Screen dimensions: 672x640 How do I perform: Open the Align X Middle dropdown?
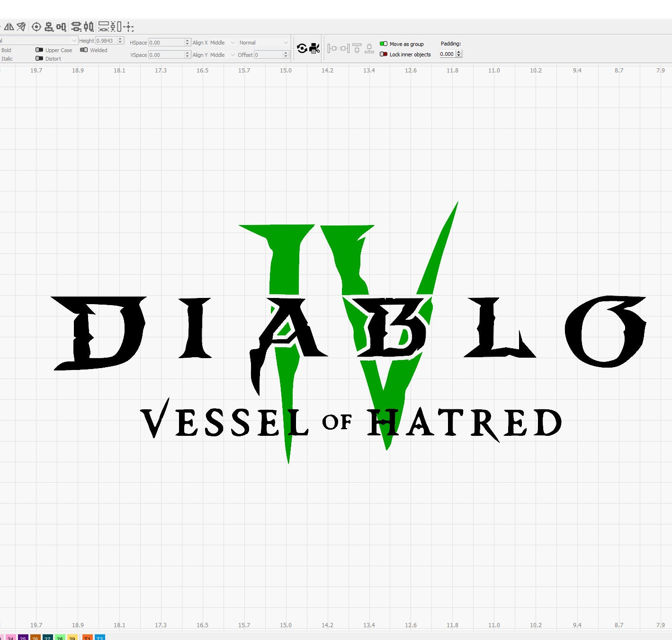point(232,43)
